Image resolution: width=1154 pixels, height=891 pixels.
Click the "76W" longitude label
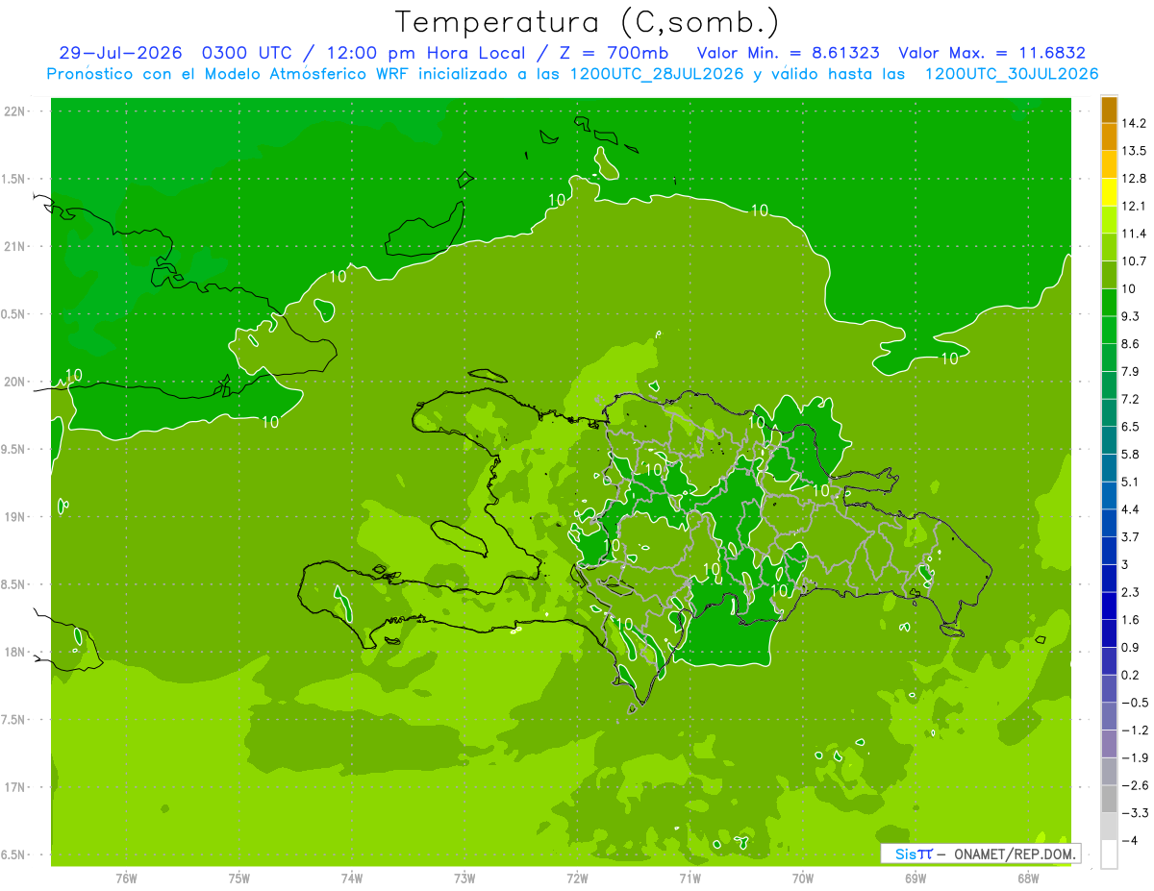pos(126,879)
